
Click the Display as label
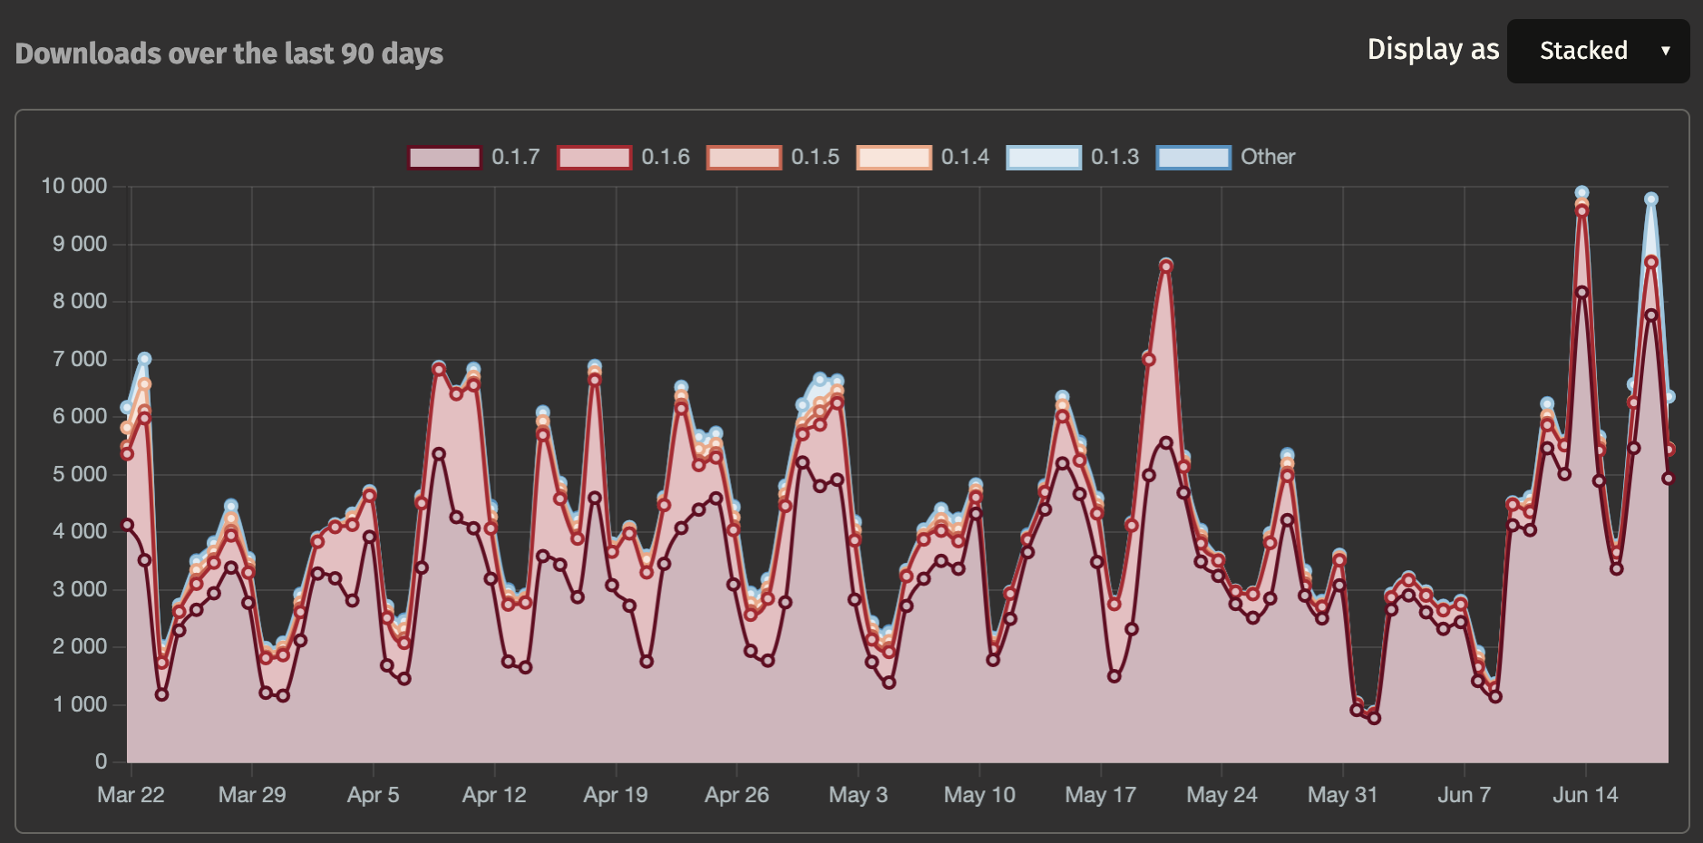(1433, 49)
